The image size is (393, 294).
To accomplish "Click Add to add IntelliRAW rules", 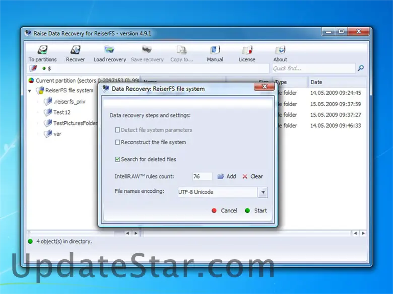I will (227, 176).
